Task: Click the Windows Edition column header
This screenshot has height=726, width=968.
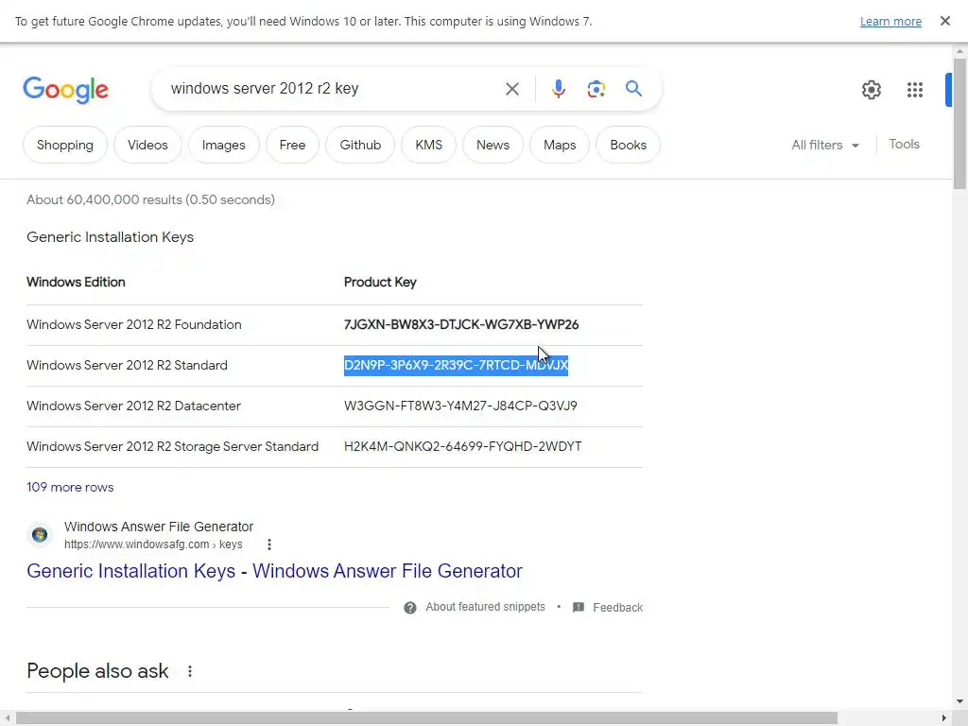Action: 76,282
